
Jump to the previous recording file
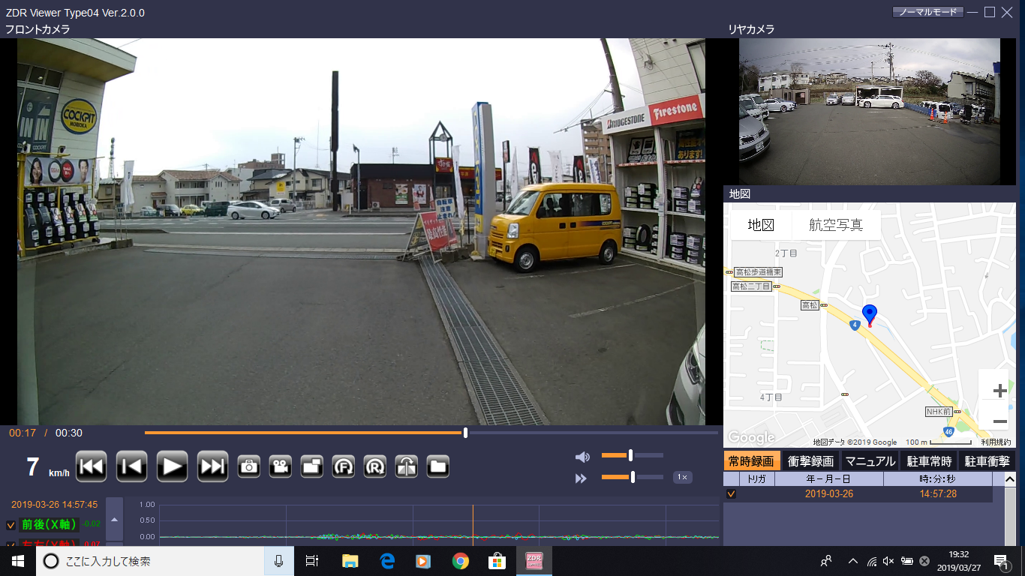(x=91, y=466)
